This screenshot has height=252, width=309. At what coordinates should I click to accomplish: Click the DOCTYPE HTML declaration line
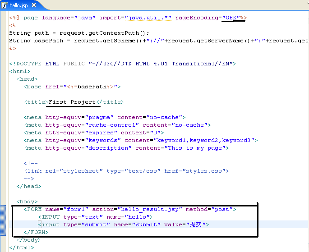pyautogui.click(x=123, y=64)
